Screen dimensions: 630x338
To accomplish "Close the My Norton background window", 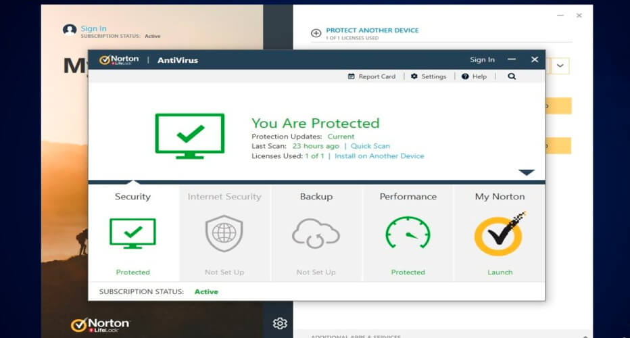I will [x=579, y=16].
